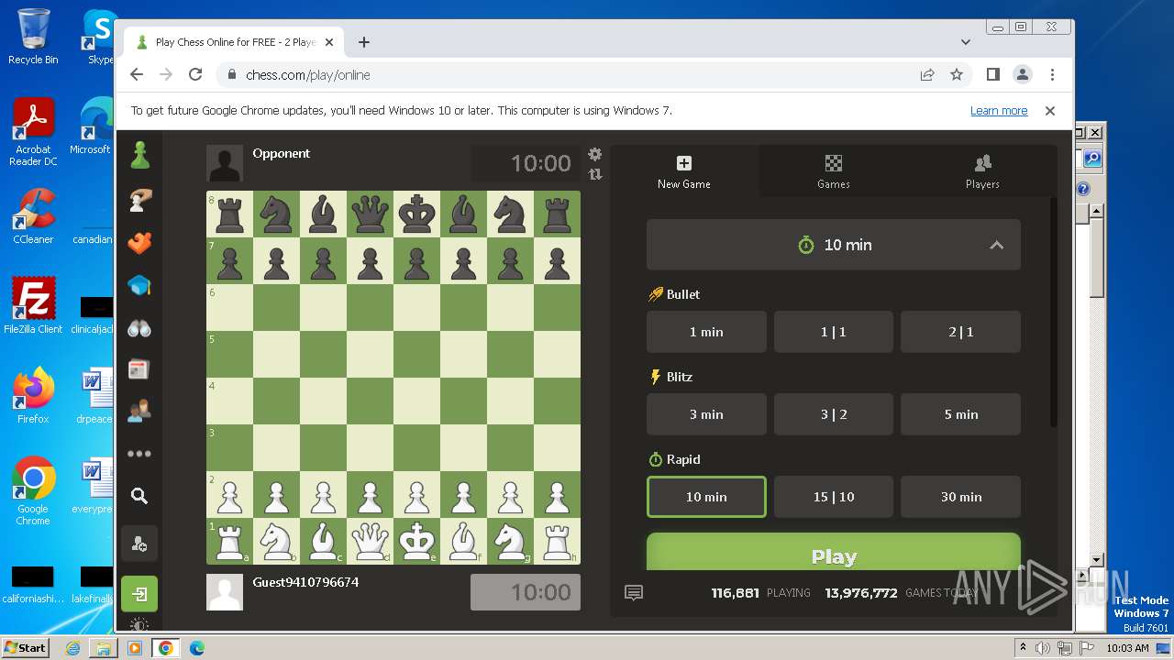The image size is (1174, 660).
Task: Open the Learn graduation cap icon
Action: [x=139, y=285]
